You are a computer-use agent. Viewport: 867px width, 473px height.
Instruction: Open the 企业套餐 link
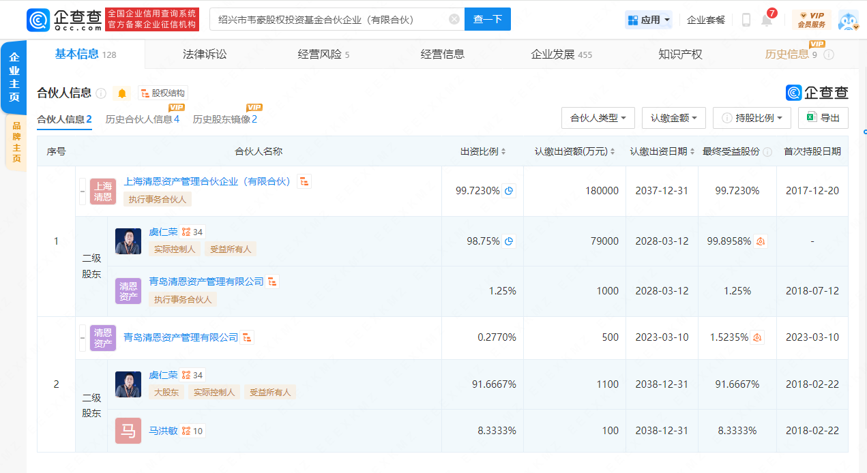tap(706, 20)
